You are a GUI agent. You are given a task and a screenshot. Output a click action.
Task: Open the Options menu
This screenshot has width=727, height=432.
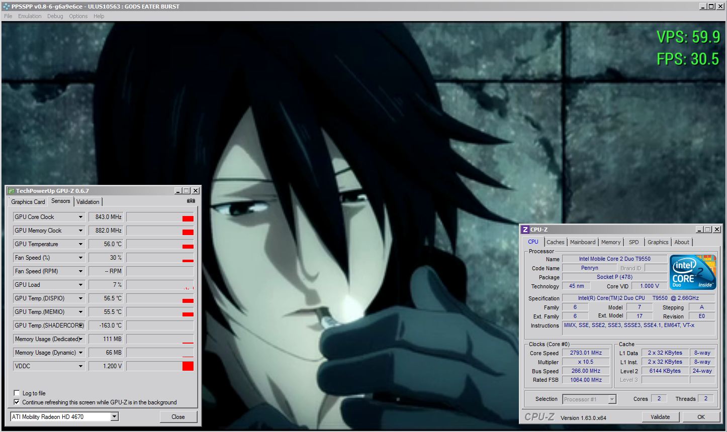pos(78,16)
